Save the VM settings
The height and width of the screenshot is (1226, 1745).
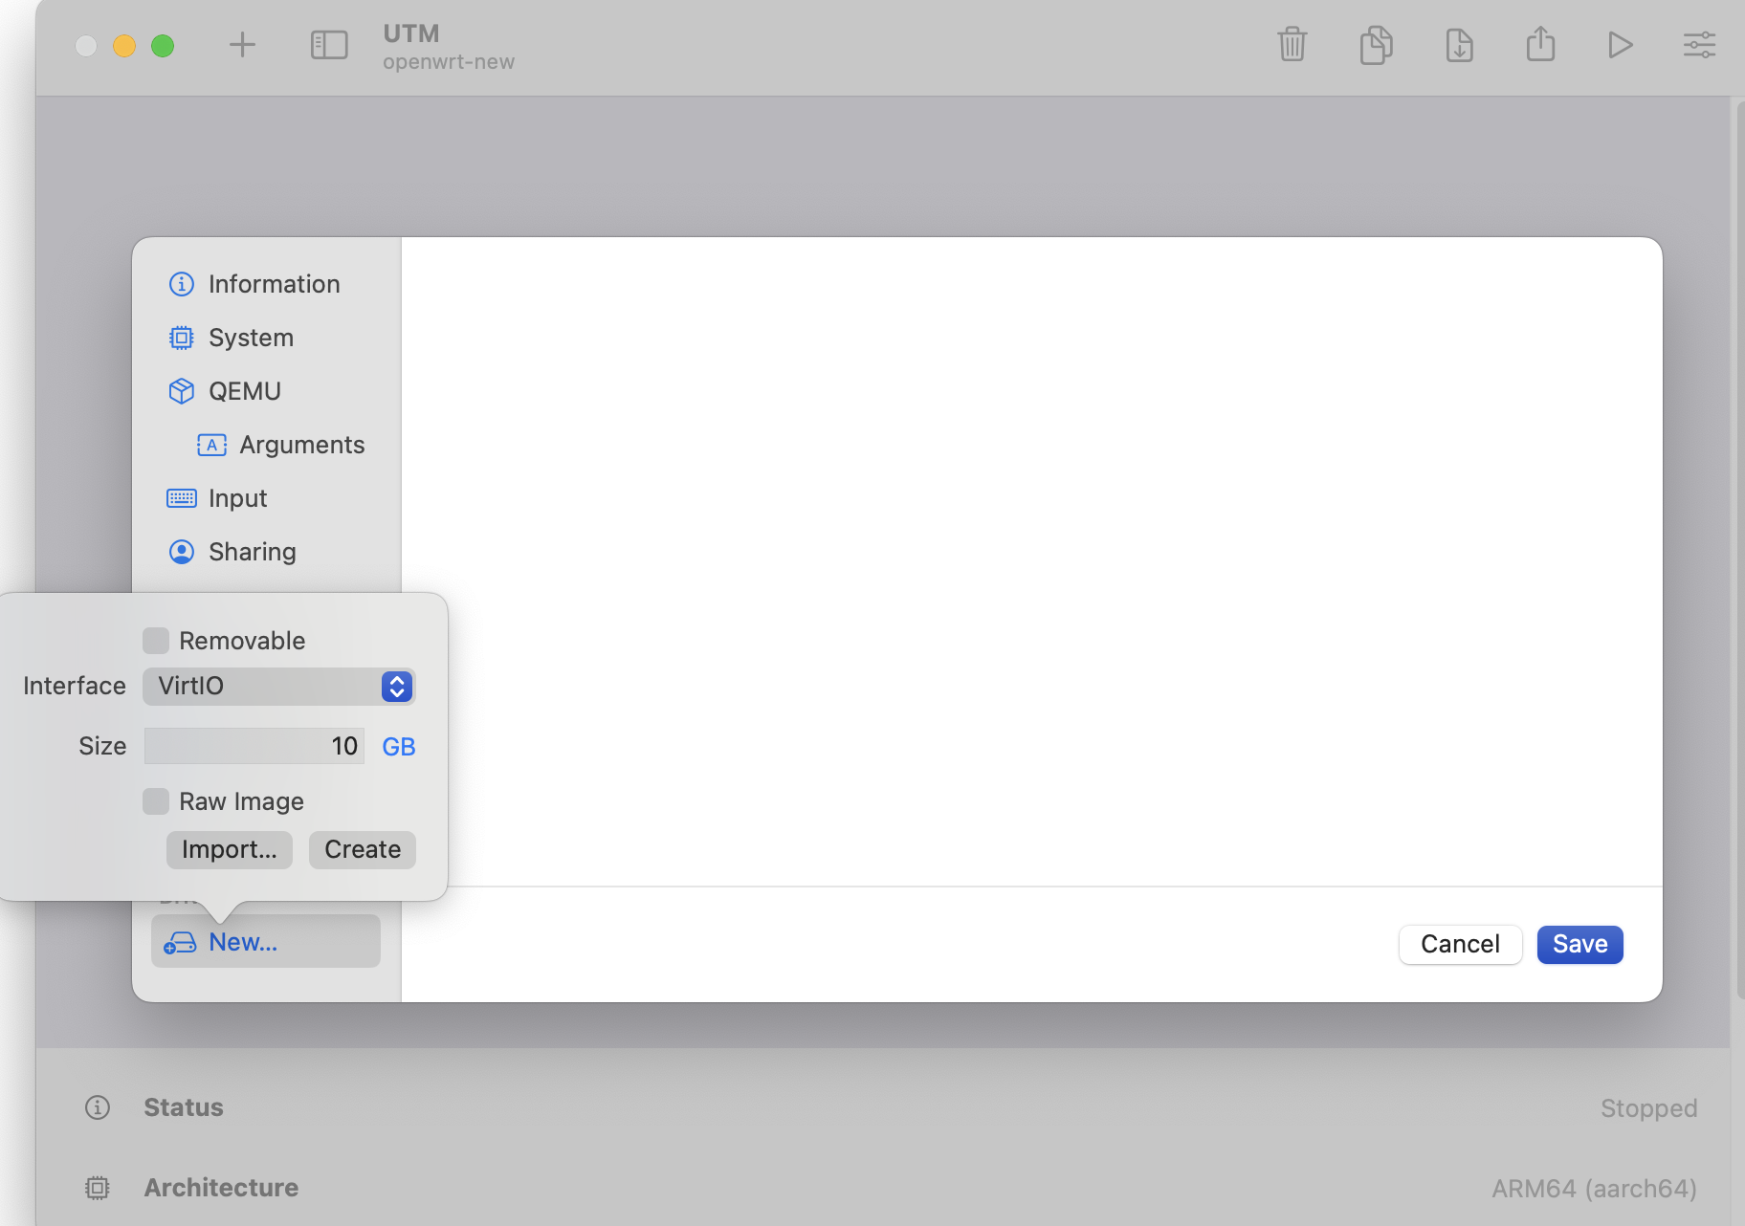coord(1579,944)
